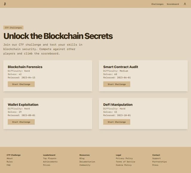Start the Smart Contract Audit challenge
Screen dimensions: 191x173
click(117, 84)
